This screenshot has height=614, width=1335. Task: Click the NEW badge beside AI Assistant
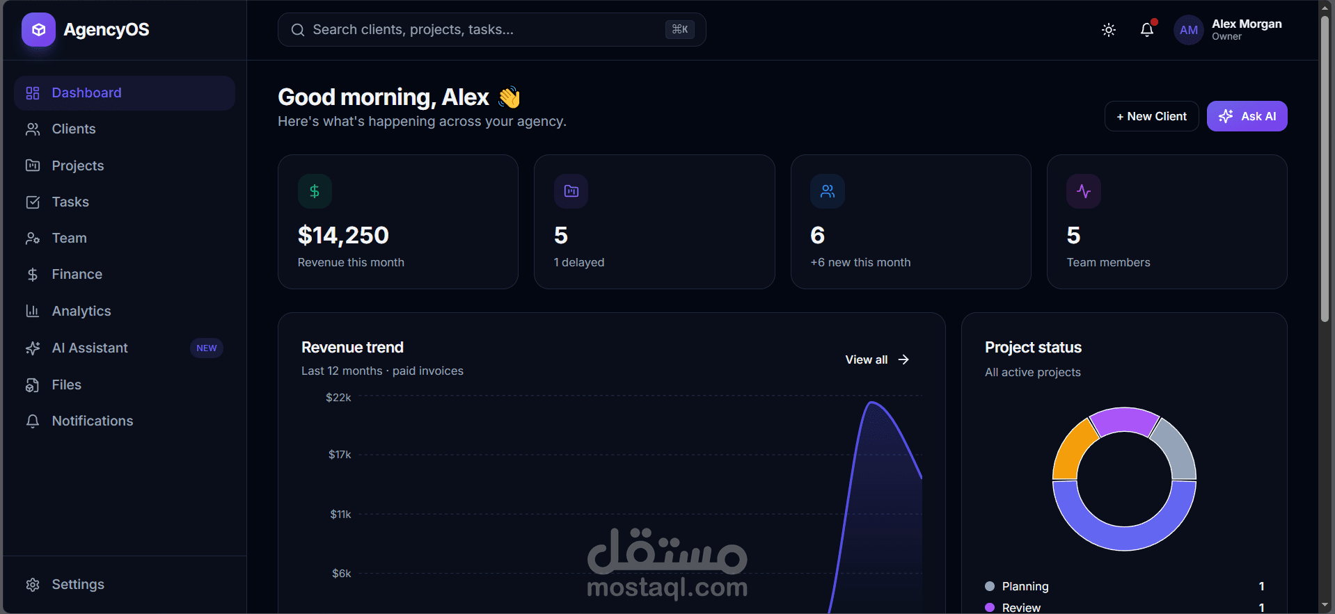click(x=207, y=348)
